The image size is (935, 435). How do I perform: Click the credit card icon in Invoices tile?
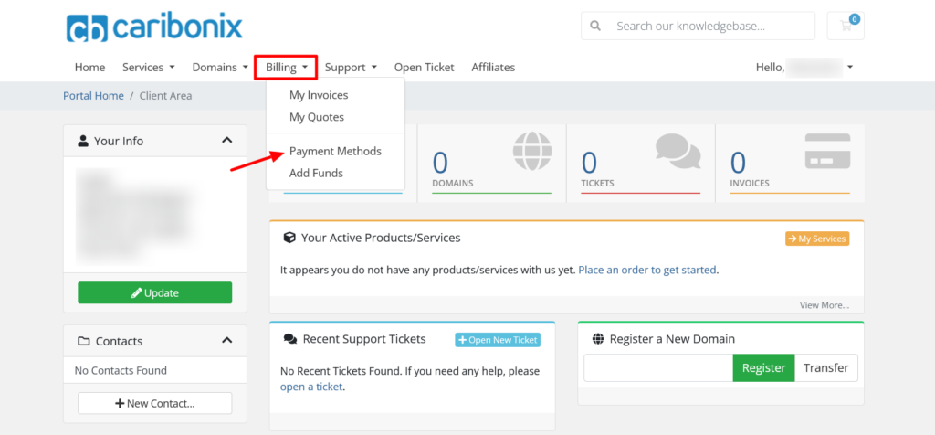827,151
